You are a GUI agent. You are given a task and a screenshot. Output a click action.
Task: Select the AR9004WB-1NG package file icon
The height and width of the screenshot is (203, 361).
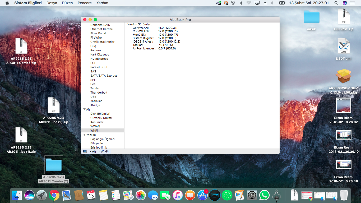coord(344,76)
